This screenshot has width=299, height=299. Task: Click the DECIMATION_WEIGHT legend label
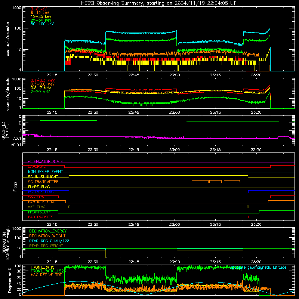47,236
